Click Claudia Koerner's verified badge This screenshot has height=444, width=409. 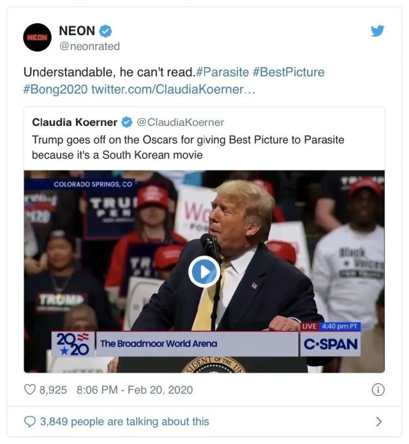(x=128, y=122)
